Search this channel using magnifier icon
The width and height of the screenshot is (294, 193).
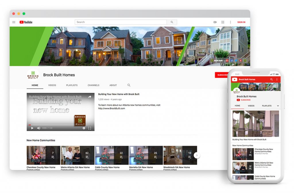tap(129, 85)
